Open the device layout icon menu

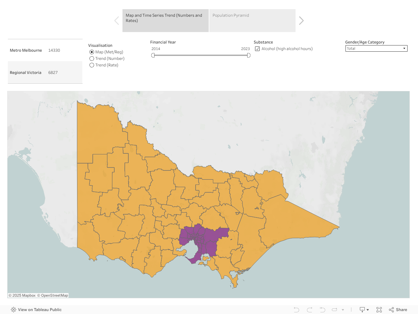pos(364,310)
